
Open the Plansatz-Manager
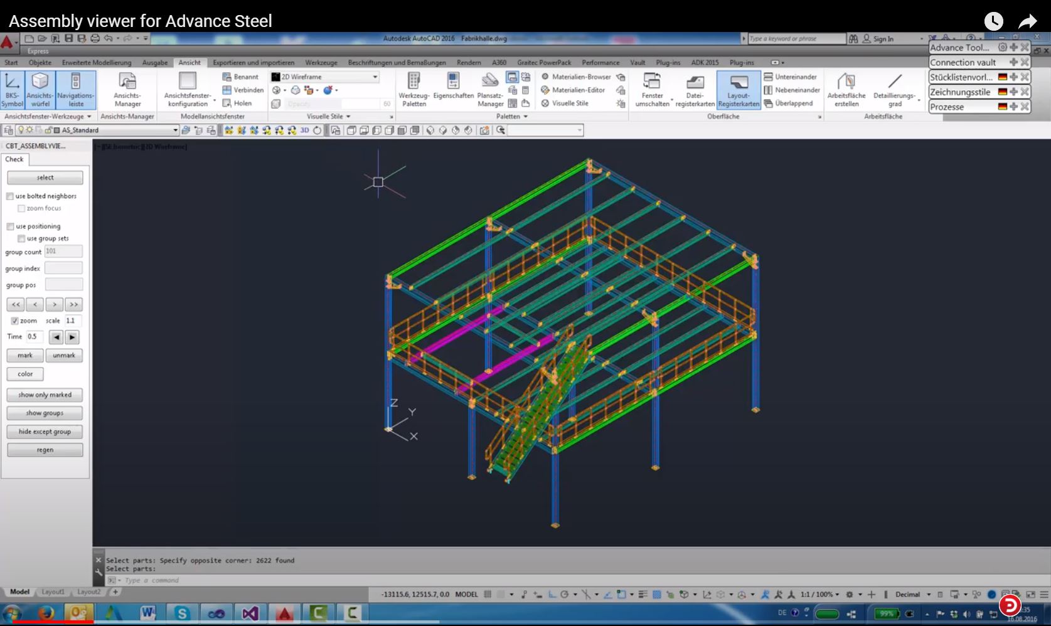(x=489, y=88)
